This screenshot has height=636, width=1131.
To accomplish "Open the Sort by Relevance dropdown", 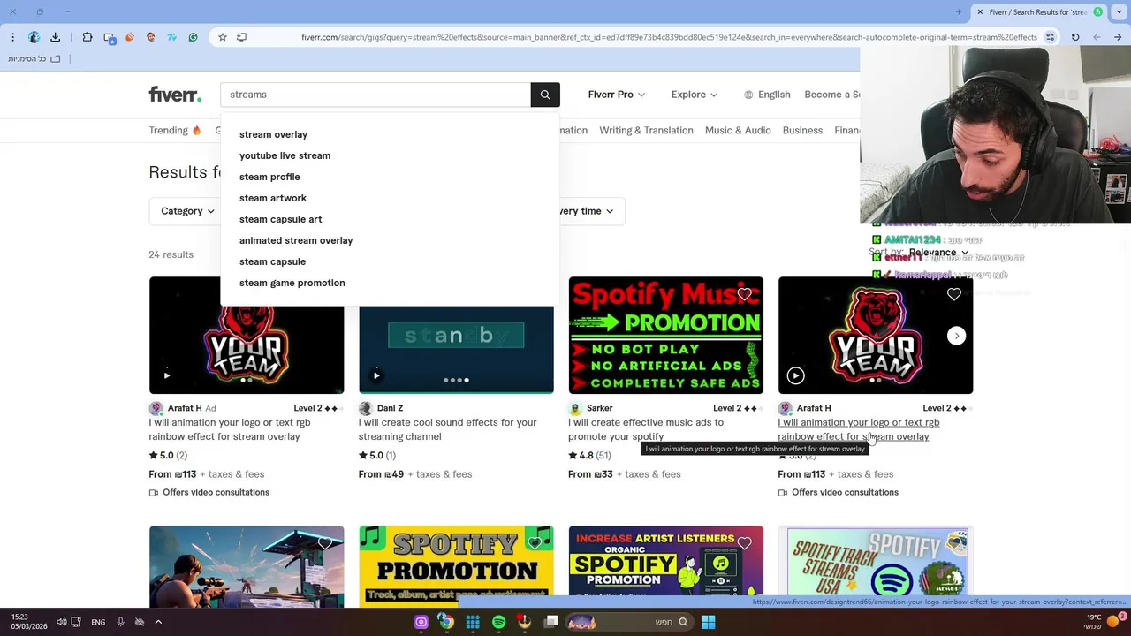I will [938, 253].
